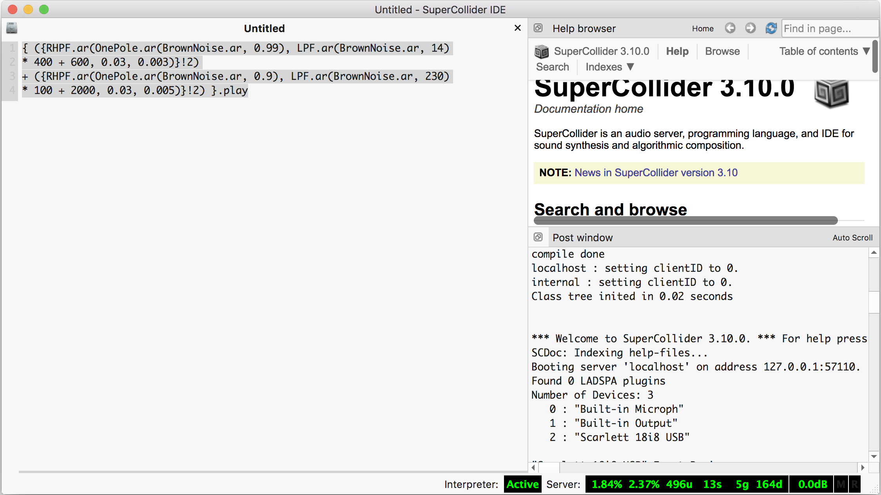Click the code line ending with }.play

point(135,90)
